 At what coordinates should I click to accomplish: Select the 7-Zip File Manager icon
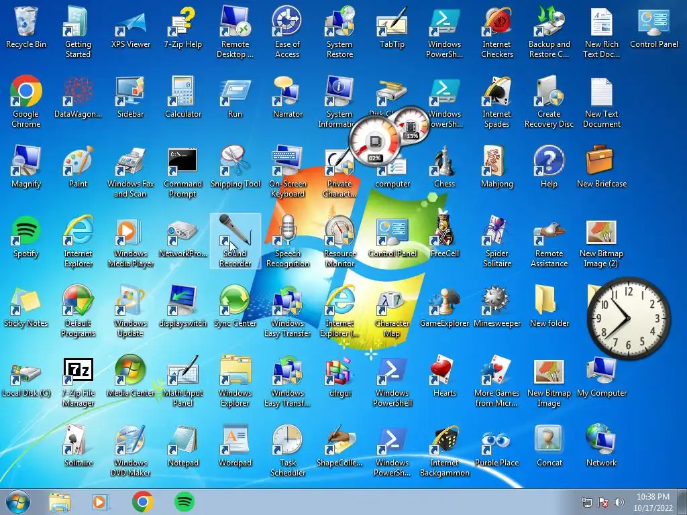pos(78,371)
